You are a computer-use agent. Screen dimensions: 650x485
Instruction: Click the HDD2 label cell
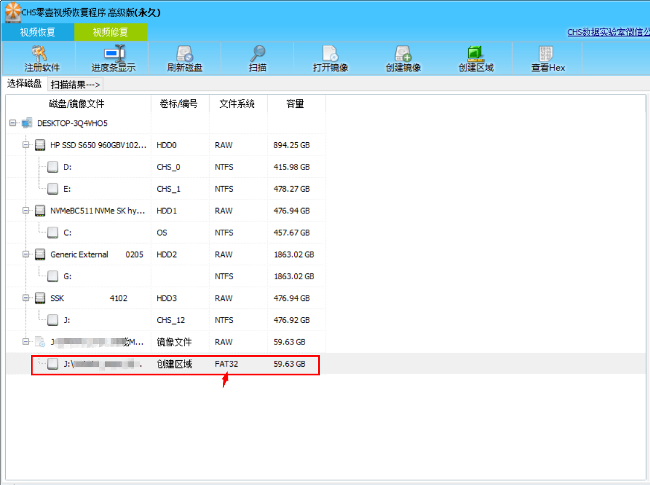(x=167, y=254)
